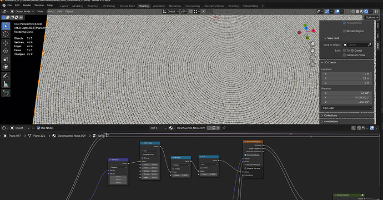Toggle Clamp checkbox in Map Range node
The width and height of the screenshot is (383, 200).
click(143, 158)
